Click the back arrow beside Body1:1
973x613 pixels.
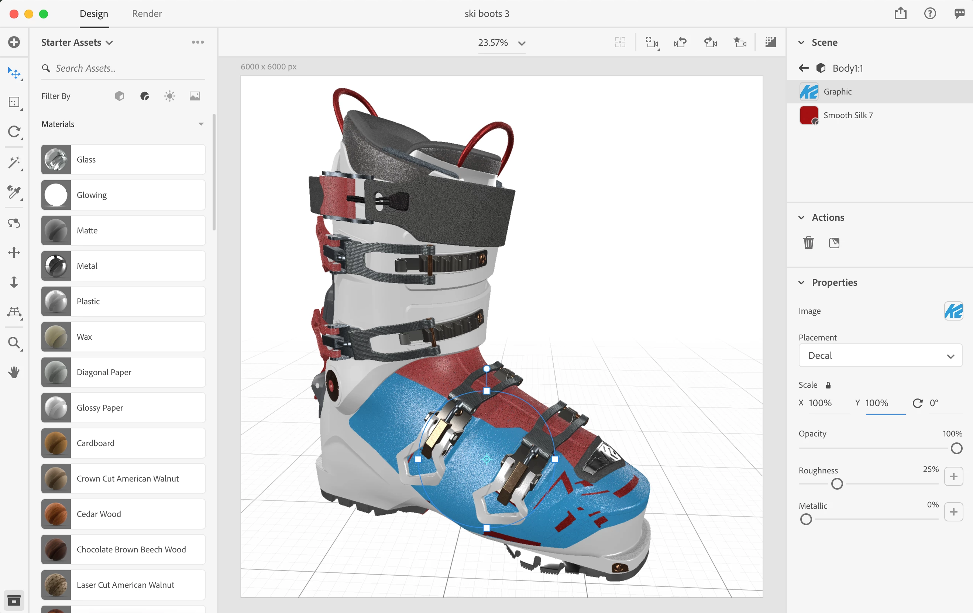(x=803, y=68)
